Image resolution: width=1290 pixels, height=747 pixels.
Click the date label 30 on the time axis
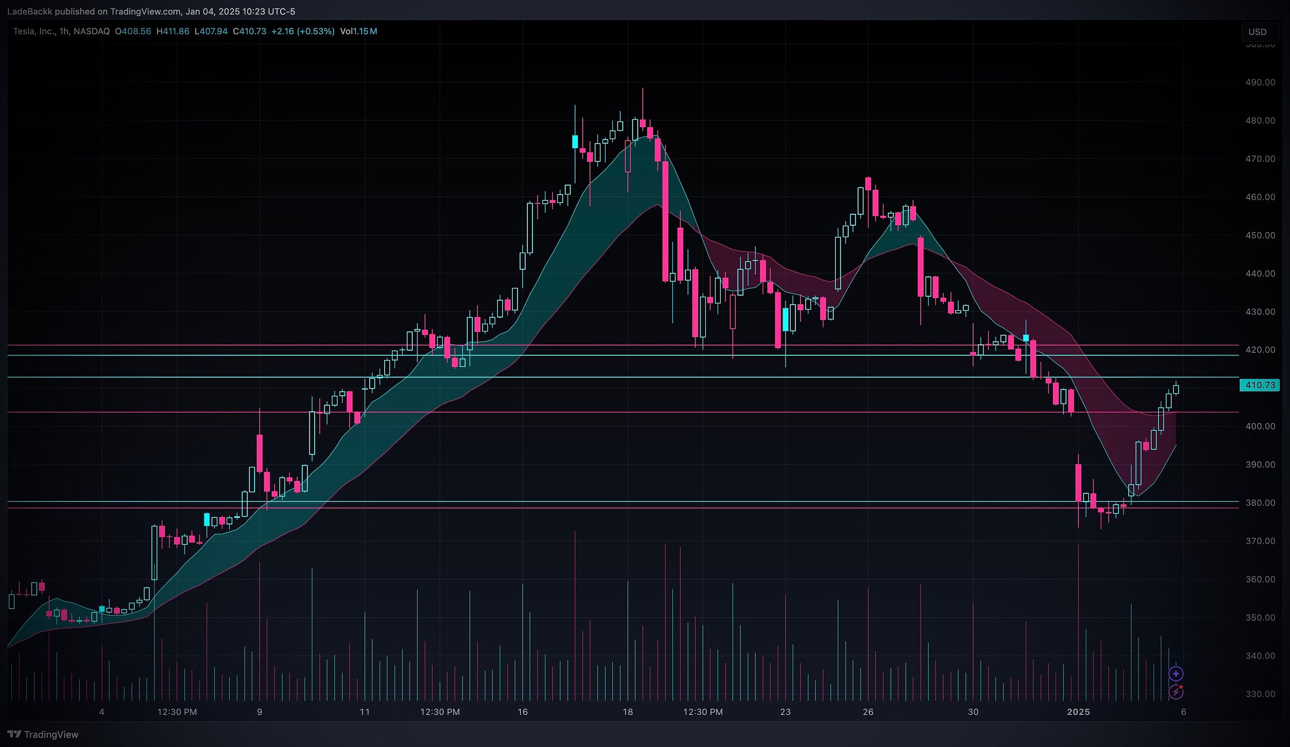tap(973, 712)
